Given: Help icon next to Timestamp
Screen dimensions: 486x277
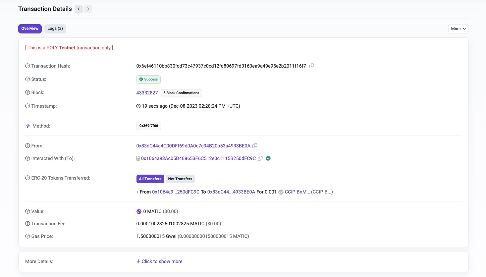Looking at the screenshot, I should 27,106.
